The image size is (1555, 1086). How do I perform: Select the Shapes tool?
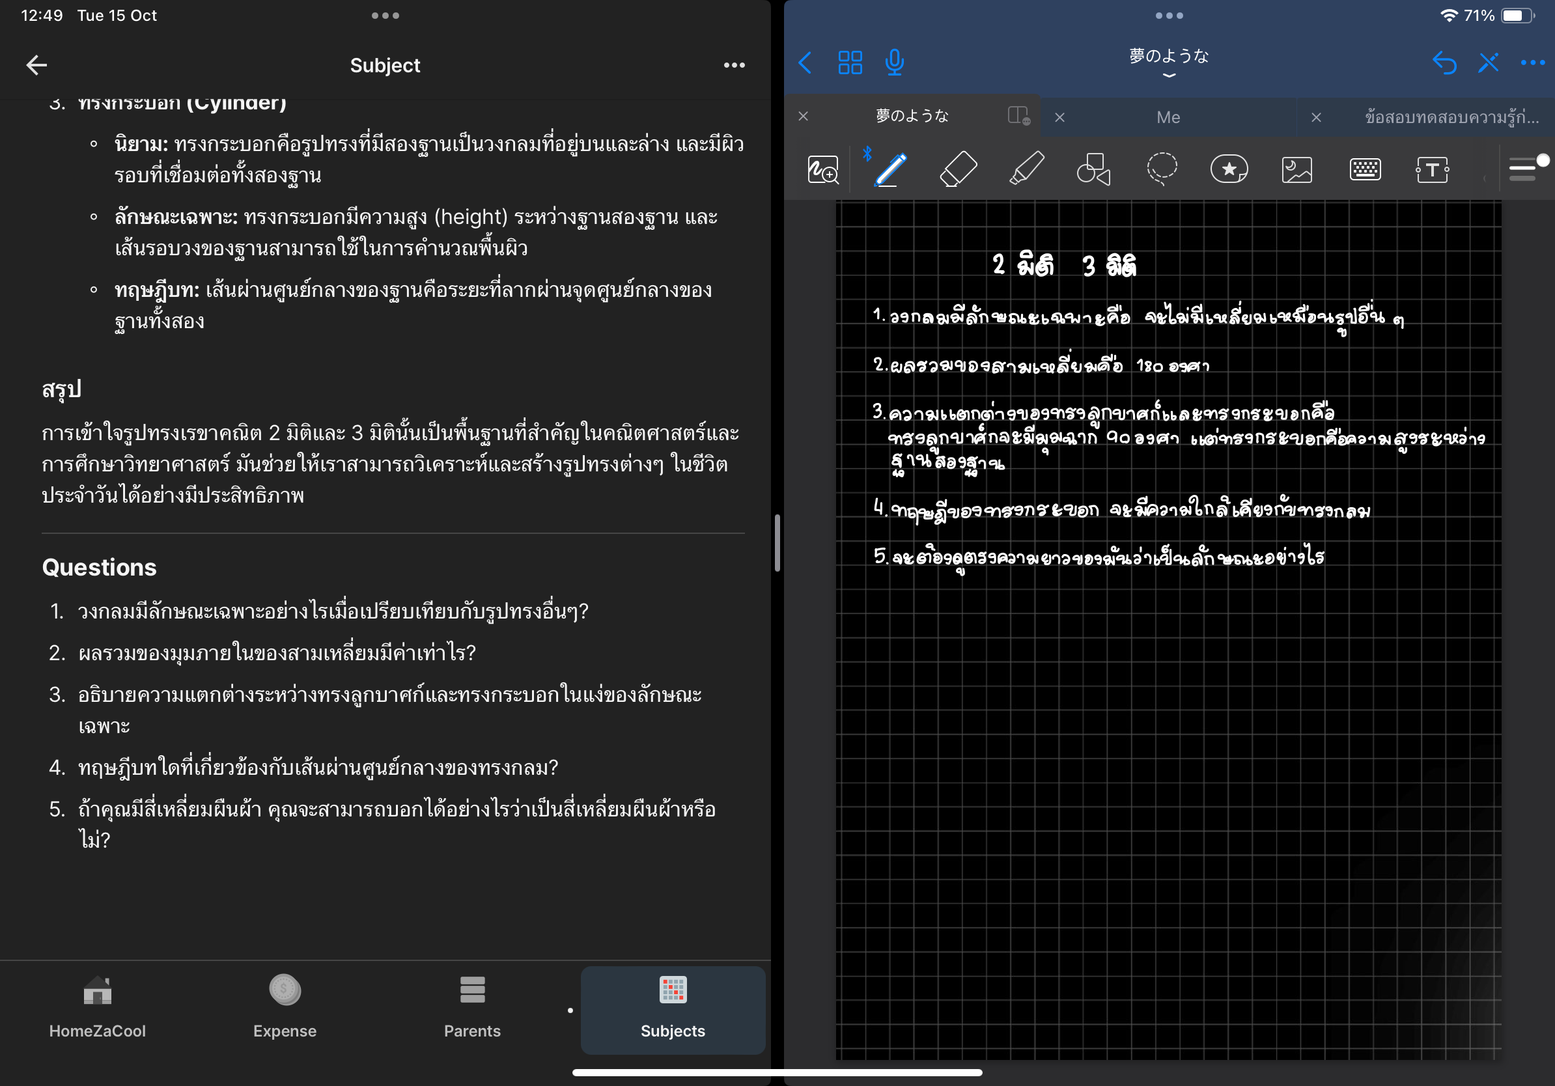(x=1093, y=169)
